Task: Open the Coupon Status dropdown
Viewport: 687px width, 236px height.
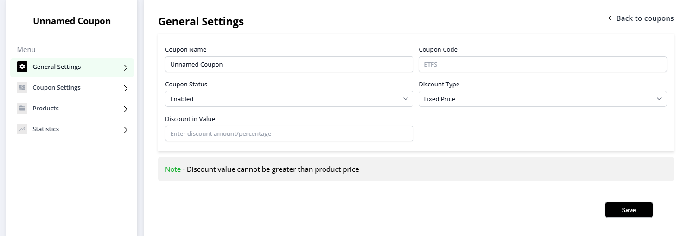Action: pyautogui.click(x=289, y=99)
